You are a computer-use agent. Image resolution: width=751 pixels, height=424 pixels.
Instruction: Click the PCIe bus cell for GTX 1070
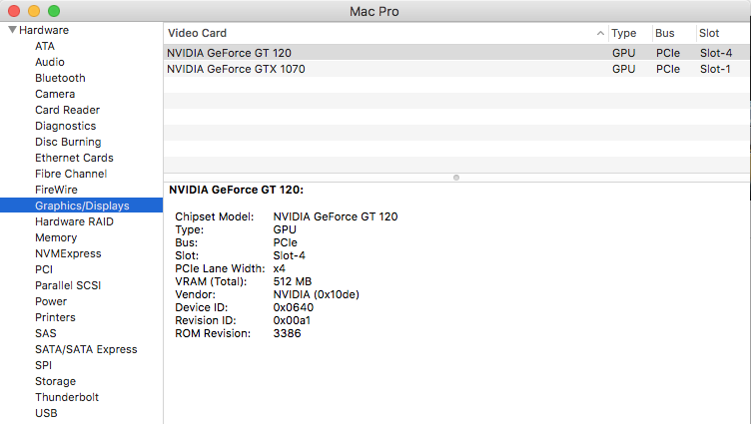pyautogui.click(x=668, y=69)
